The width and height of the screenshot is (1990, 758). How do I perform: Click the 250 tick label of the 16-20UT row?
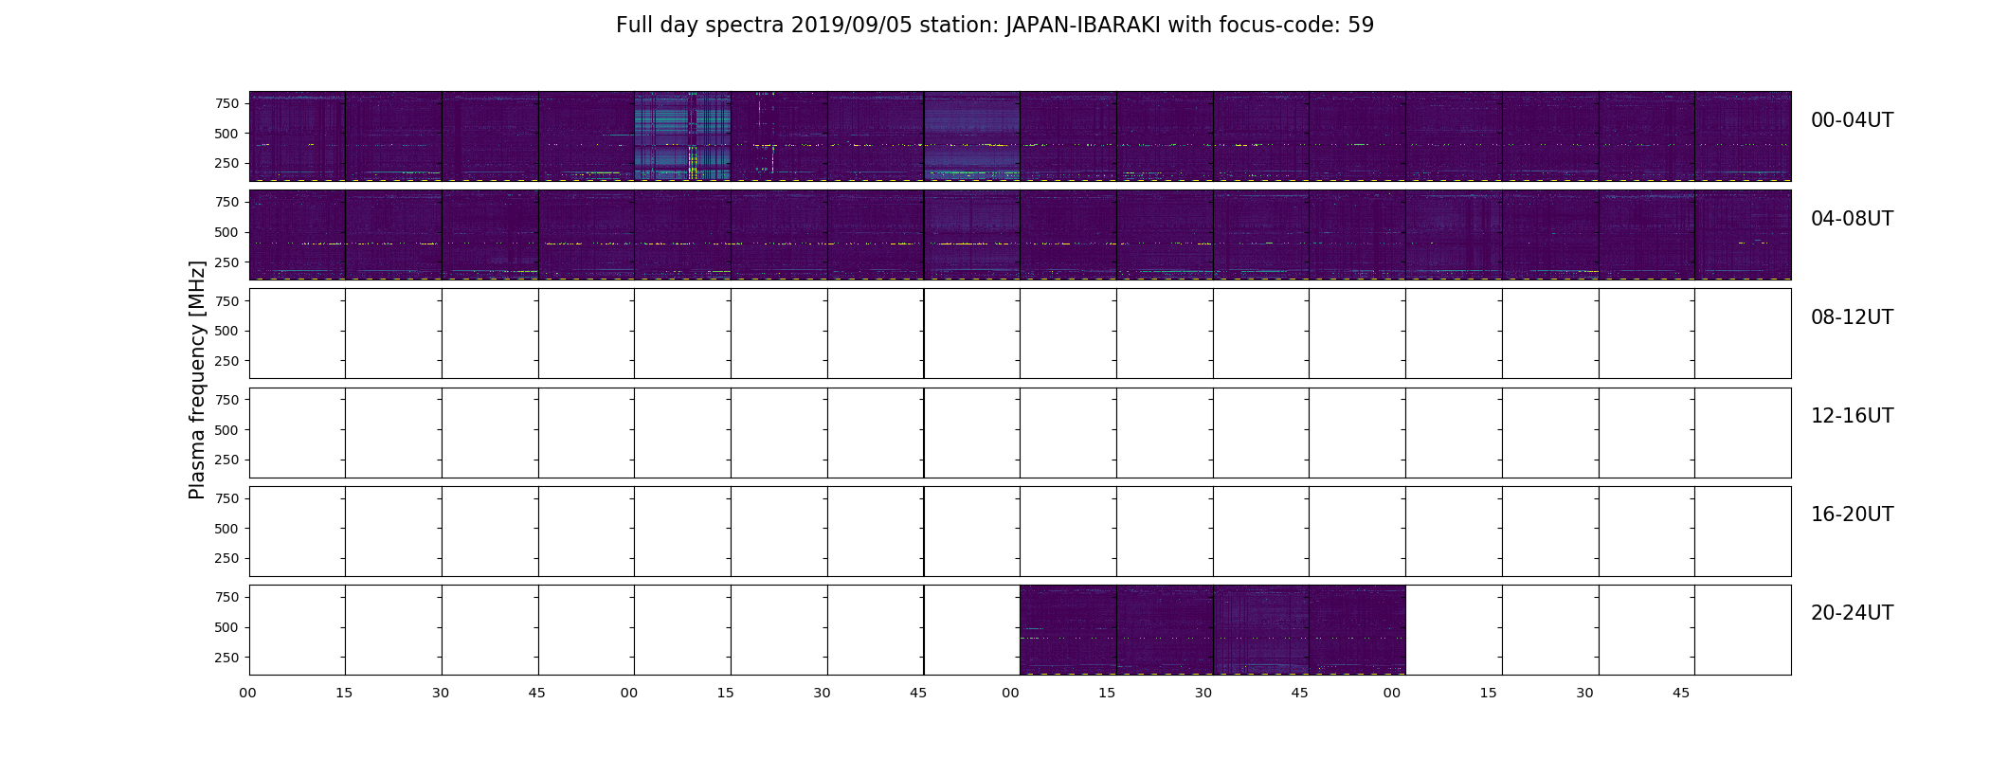point(226,558)
